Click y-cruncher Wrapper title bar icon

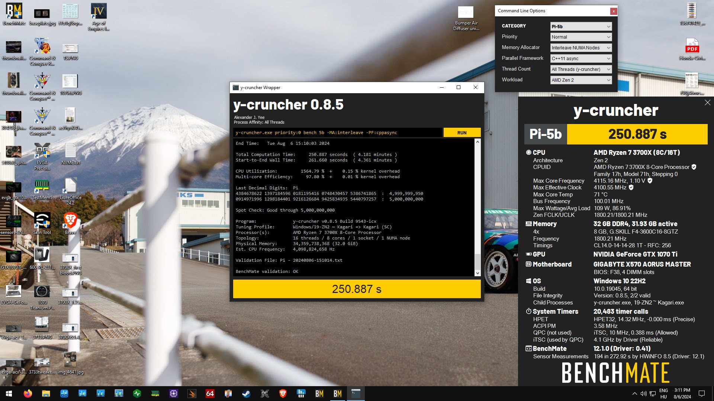pos(235,88)
